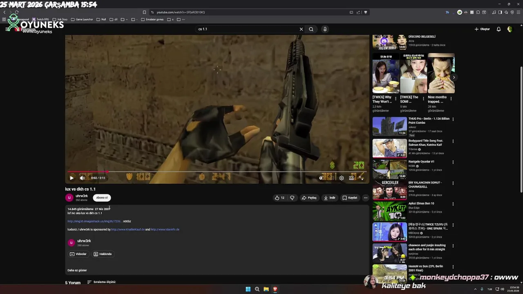Open the comment sort 'Sıralama ölçütü' dropdown
The image size is (523, 294).
click(x=101, y=282)
